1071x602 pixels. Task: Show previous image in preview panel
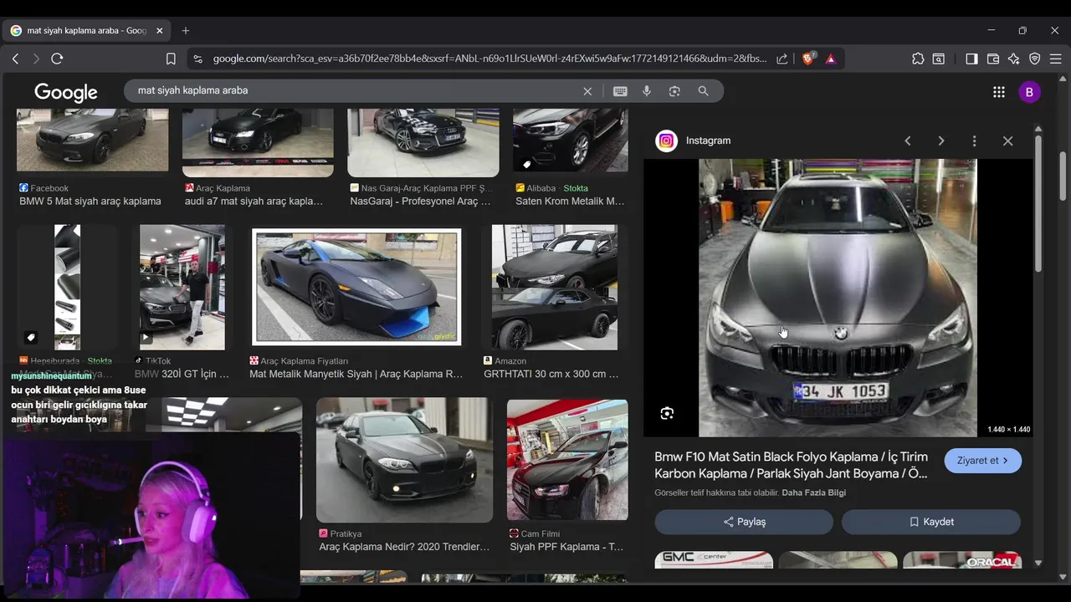point(908,140)
